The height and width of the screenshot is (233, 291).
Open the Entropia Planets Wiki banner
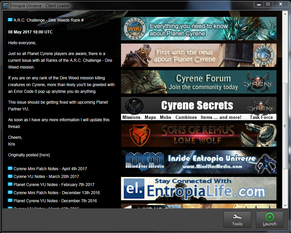pos(199,29)
